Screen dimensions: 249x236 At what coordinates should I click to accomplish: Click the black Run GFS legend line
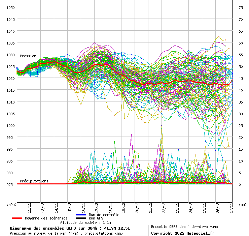[x=81, y=218]
